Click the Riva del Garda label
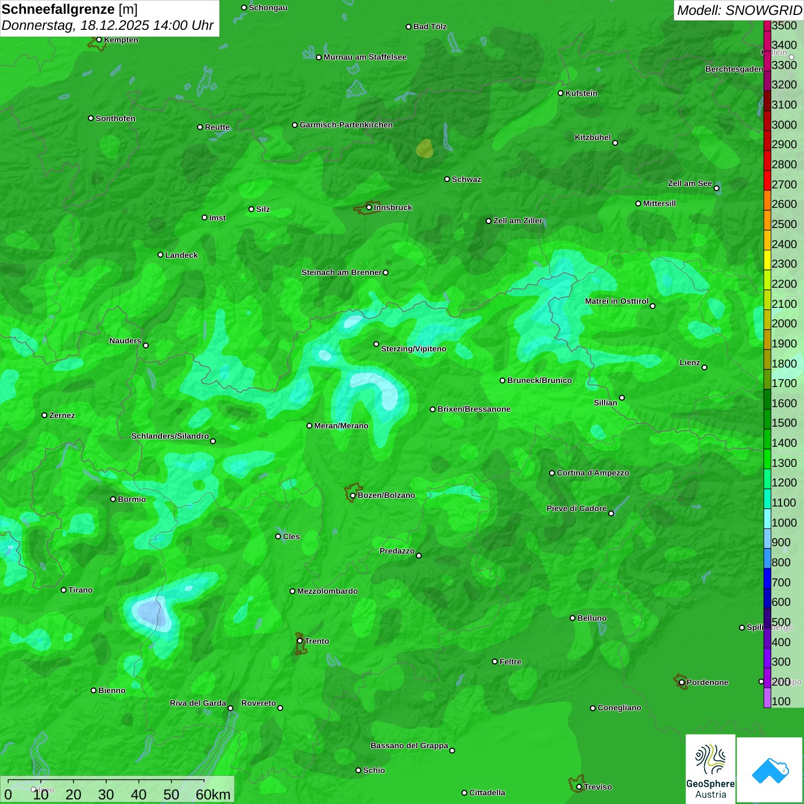This screenshot has height=804, width=804. (198, 703)
